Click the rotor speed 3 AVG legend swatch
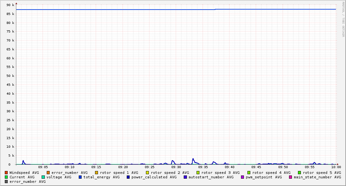 (198, 173)
